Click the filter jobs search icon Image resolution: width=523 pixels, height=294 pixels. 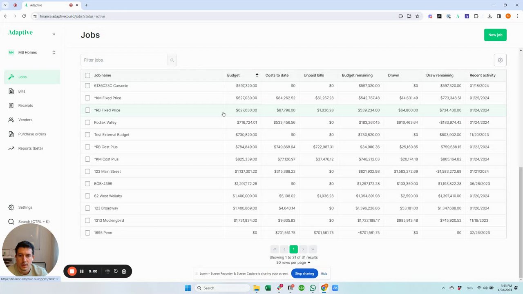pyautogui.click(x=172, y=60)
